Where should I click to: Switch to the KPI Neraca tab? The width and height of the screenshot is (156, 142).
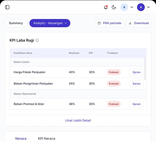pyautogui.click(x=46, y=138)
